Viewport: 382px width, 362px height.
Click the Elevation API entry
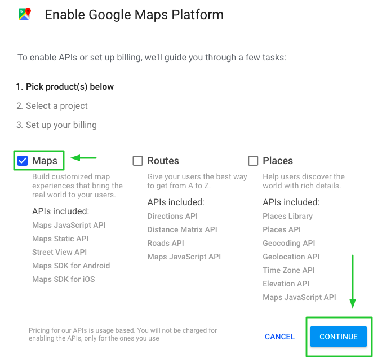286,284
